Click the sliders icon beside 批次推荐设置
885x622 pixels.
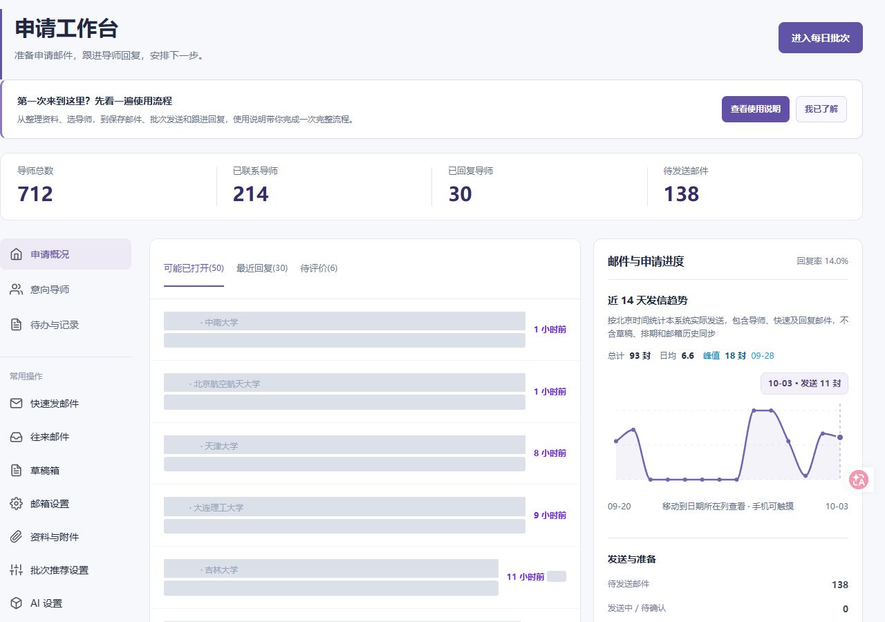click(x=16, y=570)
